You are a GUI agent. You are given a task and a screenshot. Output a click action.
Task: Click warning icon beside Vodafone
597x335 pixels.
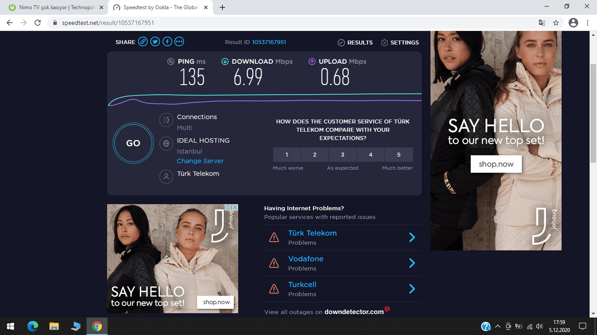[274, 263]
